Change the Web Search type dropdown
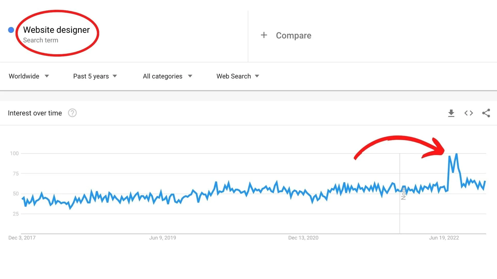Viewport: 497px width, 279px height. coord(238,76)
